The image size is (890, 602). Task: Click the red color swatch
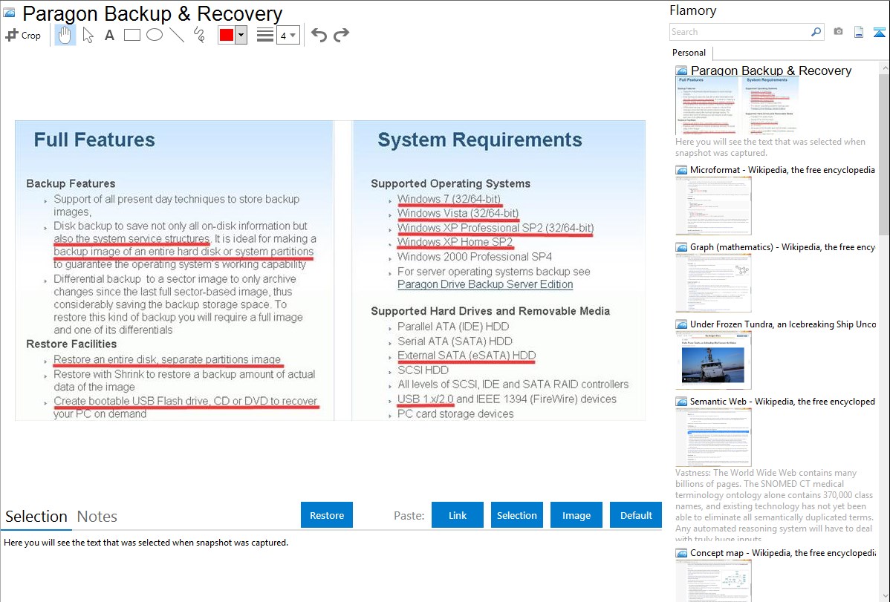pyautogui.click(x=227, y=35)
